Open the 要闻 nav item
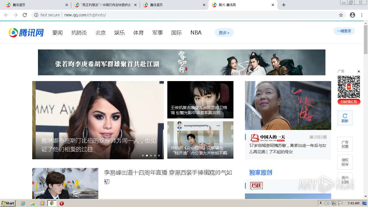Viewport: 368px width, 207px height. (57, 33)
